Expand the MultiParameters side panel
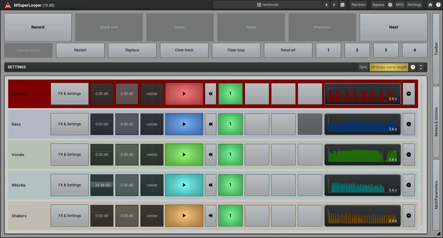 pos(436,195)
